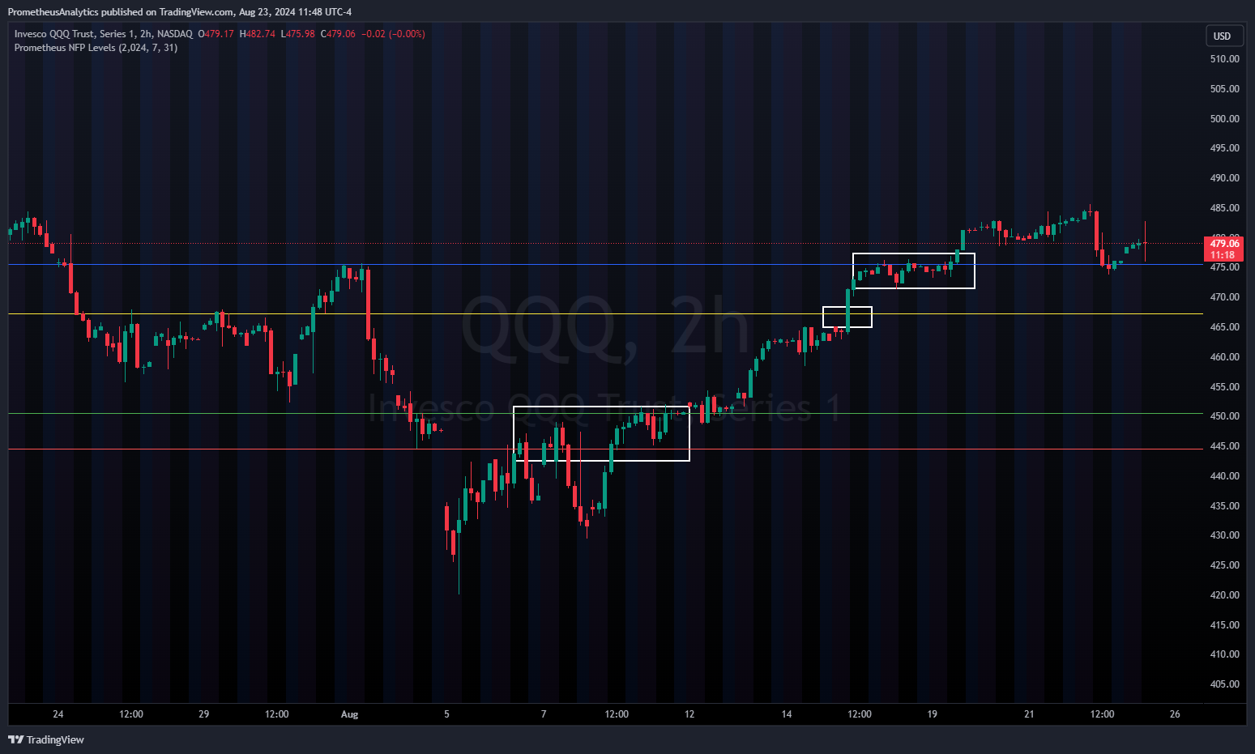Click the date label 14 on time axis
1255x754 pixels.
pyautogui.click(x=787, y=714)
